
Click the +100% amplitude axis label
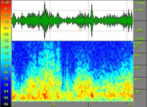[140, 2]
